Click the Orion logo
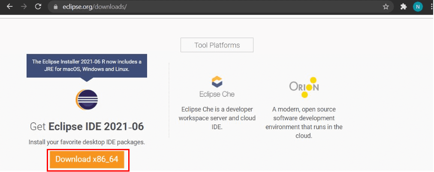The height and width of the screenshot is (172, 434). coord(304,86)
